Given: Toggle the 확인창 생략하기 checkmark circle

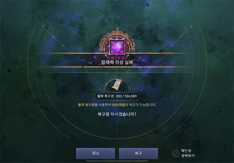Looking at the screenshot, I should coord(176,153).
